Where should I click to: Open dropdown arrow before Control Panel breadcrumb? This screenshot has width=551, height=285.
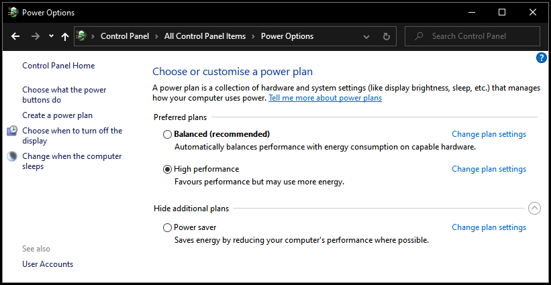point(93,36)
